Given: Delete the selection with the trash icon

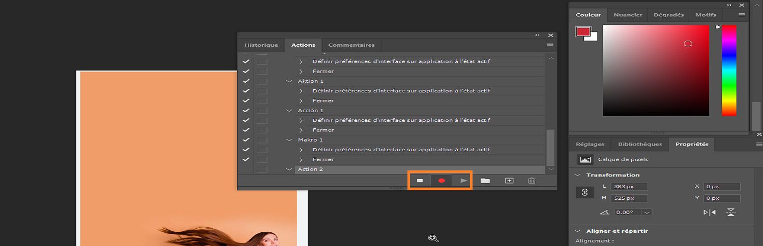Looking at the screenshot, I should click(532, 181).
